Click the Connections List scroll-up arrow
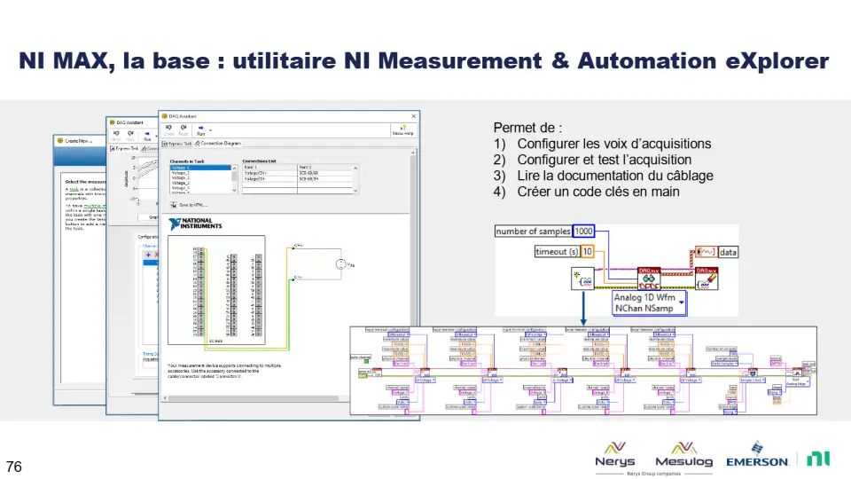Screen dimensions: 851x479 coord(355,168)
